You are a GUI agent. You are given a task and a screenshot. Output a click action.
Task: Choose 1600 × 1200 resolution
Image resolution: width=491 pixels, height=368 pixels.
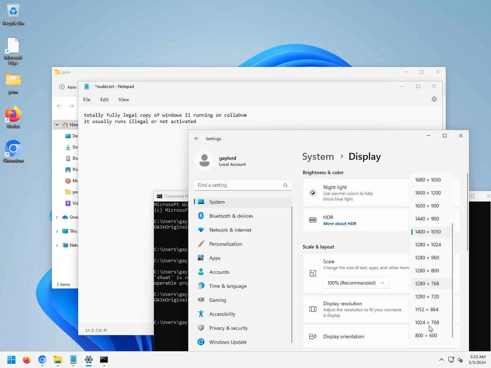[x=431, y=193]
